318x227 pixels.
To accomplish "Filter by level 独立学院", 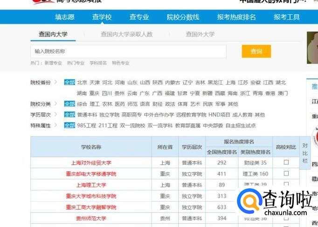I will (109, 115).
